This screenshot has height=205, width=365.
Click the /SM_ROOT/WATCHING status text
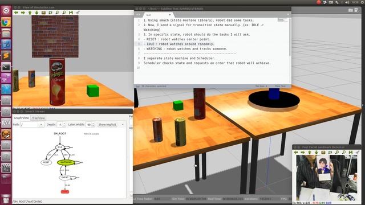coord(27,202)
